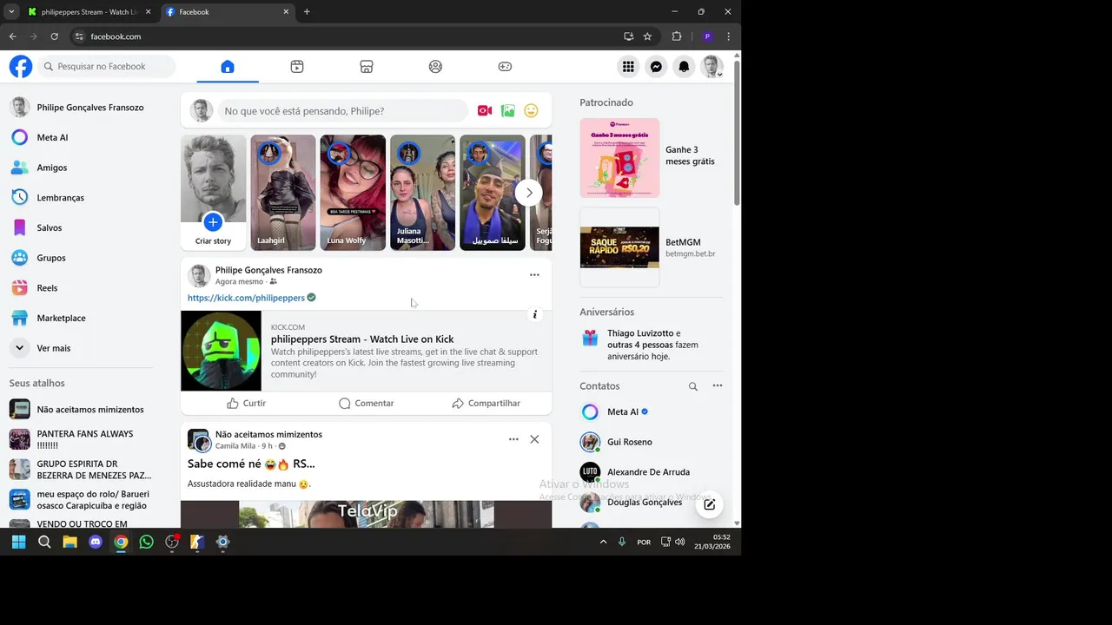The height and width of the screenshot is (625, 1112).
Task: Open the Facebook menu grid icon
Action: [628, 67]
